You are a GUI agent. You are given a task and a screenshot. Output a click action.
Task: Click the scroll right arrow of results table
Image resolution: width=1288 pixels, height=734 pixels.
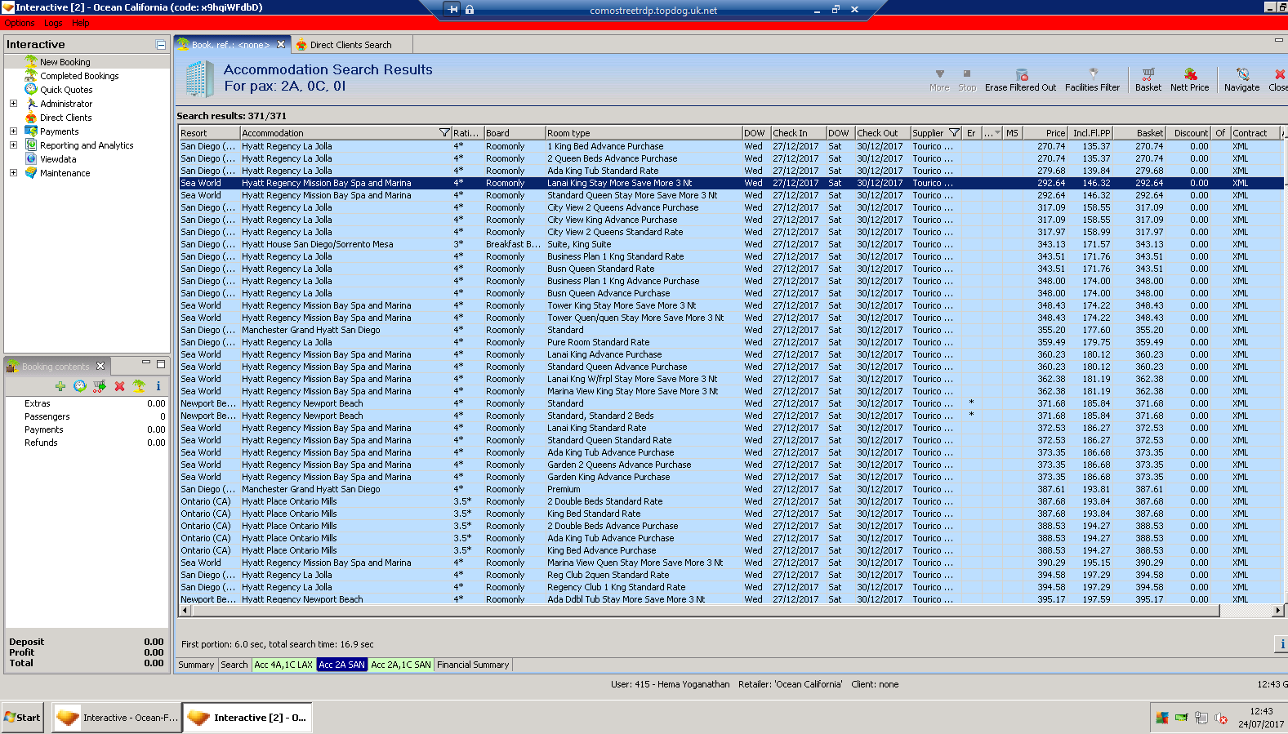pos(1278,610)
